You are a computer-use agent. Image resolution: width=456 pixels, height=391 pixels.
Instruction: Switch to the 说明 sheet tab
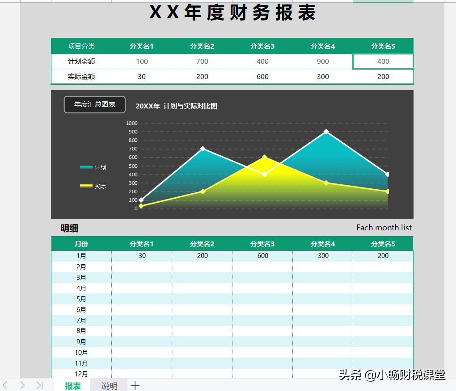coord(108,385)
